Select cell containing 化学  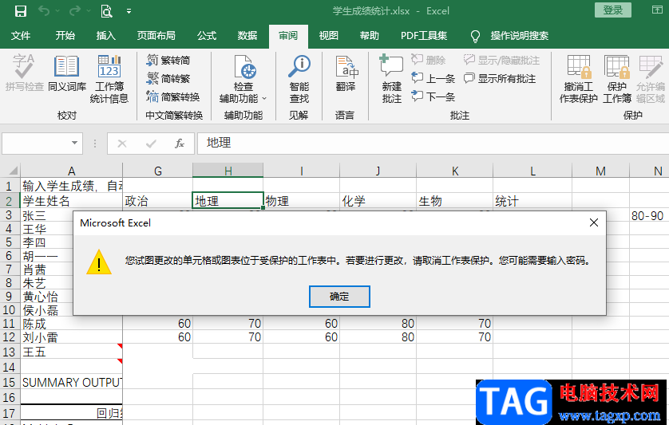pos(378,201)
